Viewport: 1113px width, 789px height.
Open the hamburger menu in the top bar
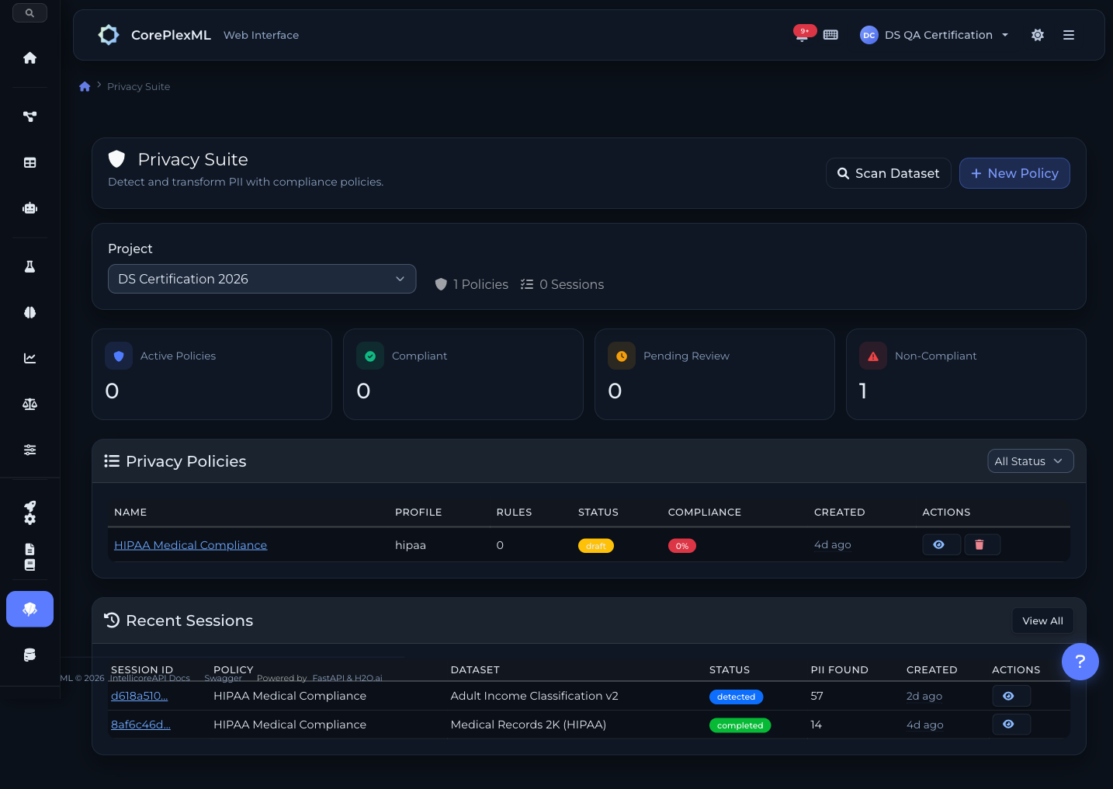1069,35
